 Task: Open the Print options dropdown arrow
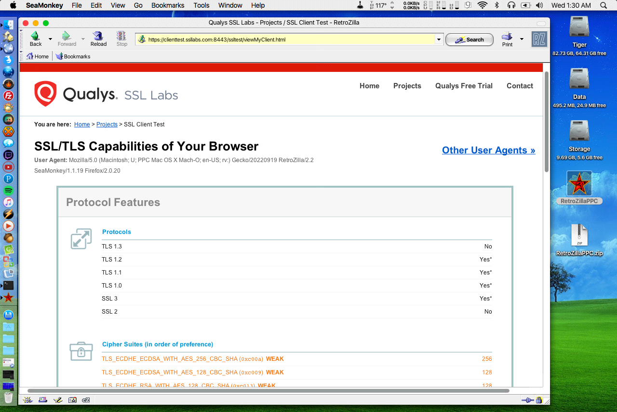(522, 39)
